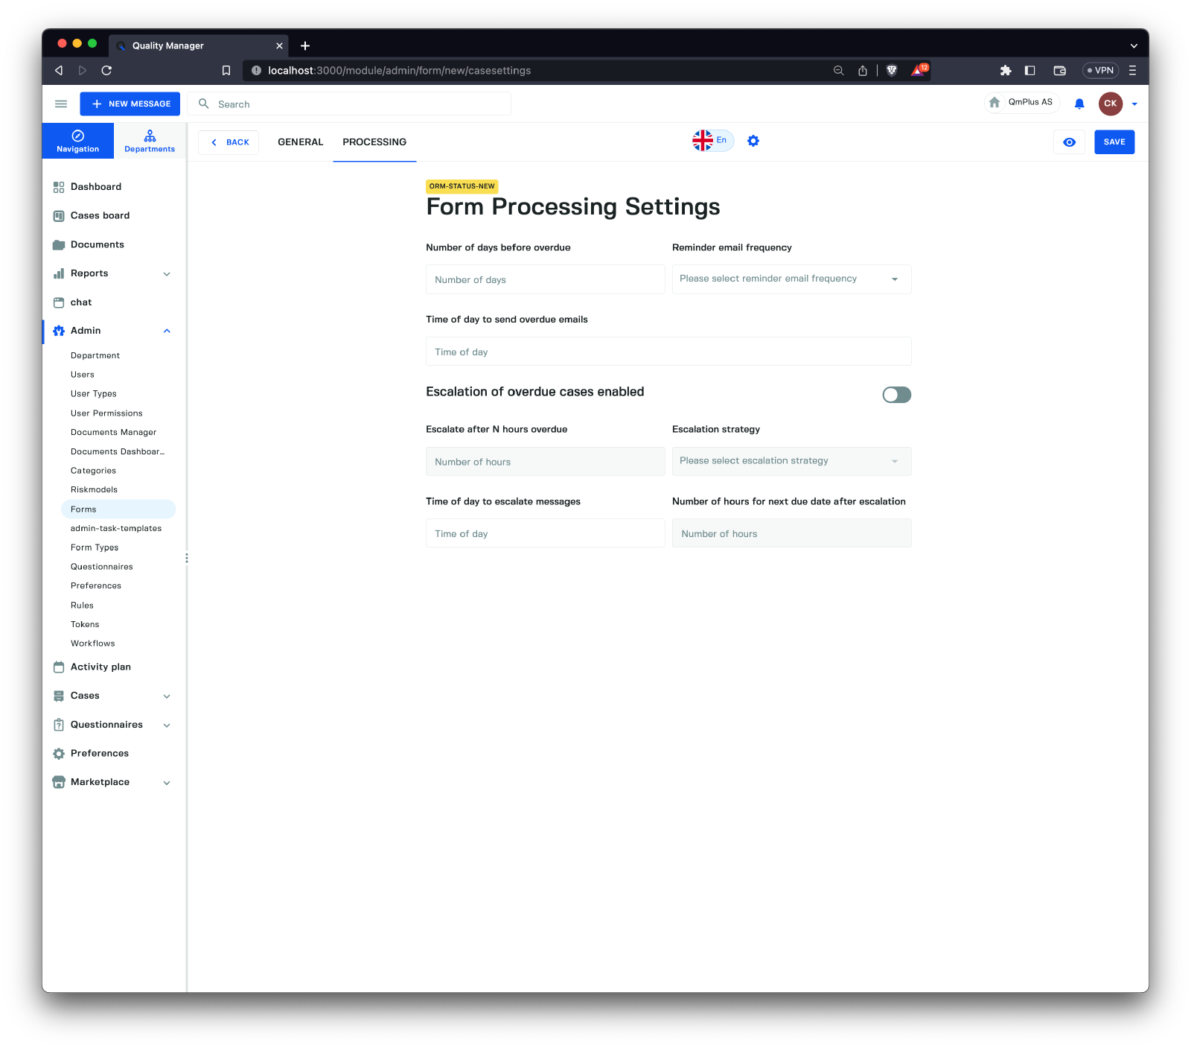Image resolution: width=1191 pixels, height=1048 pixels.
Task: Click the NEW MESSAGE button
Action: (130, 104)
